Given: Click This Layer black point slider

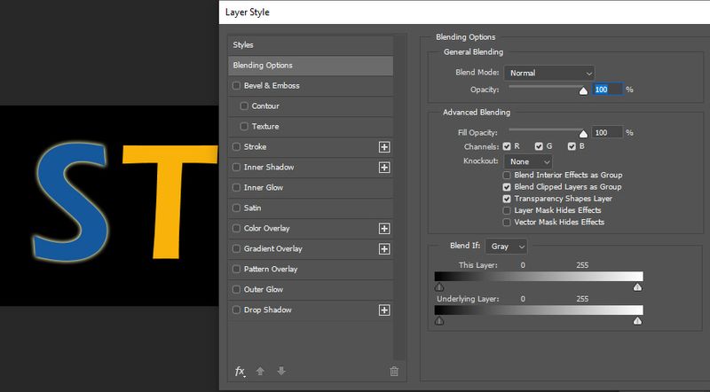Looking at the screenshot, I should pos(439,287).
